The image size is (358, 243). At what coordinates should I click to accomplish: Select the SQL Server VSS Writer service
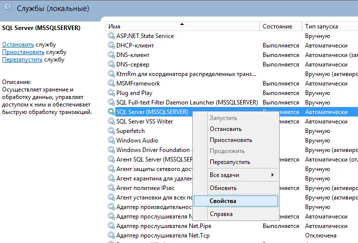[x=144, y=121]
